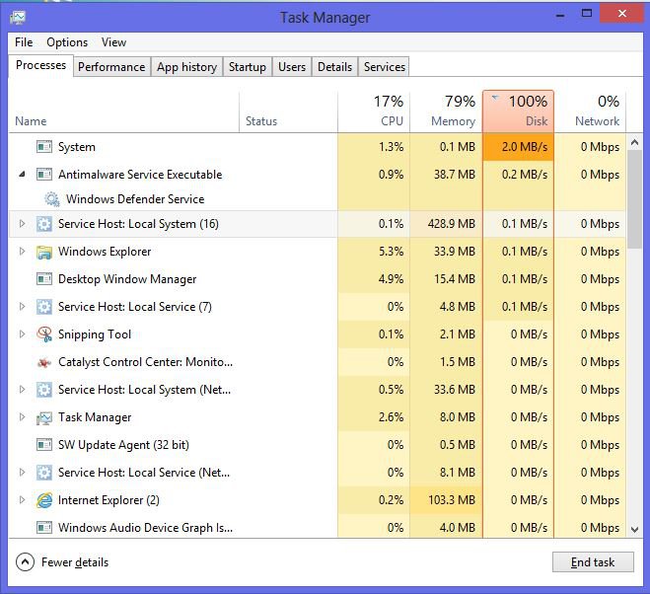This screenshot has width=650, height=594.
Task: Sort processes by the Memory column
Action: tap(446, 112)
